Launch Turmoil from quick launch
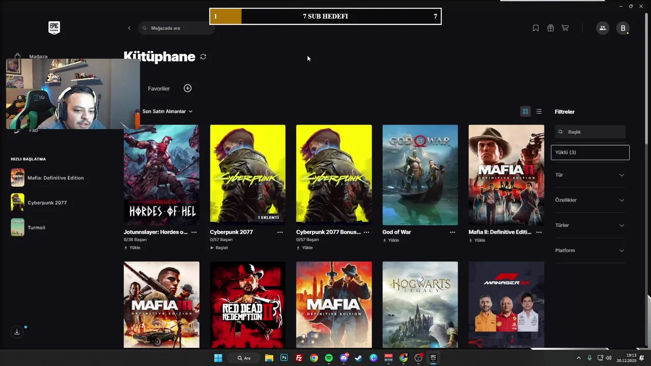This screenshot has height=366, width=651. (28, 228)
